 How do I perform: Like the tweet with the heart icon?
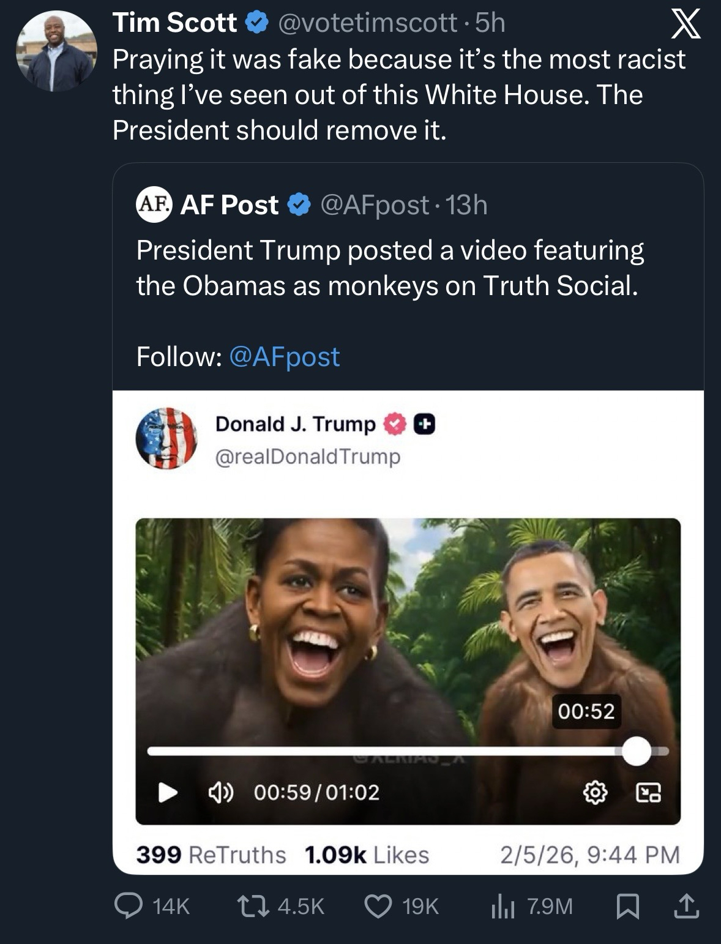(378, 905)
